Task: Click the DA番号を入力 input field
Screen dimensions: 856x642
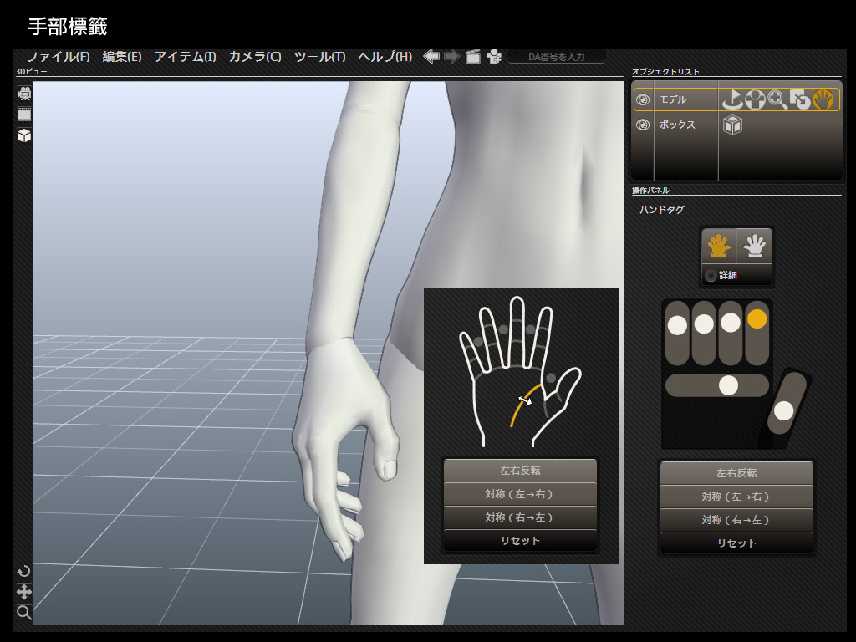Action: (x=557, y=57)
